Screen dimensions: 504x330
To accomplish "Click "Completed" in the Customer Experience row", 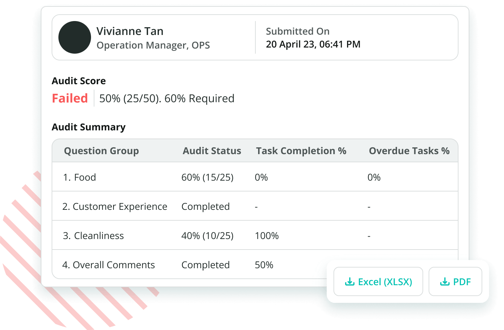I will point(206,206).
